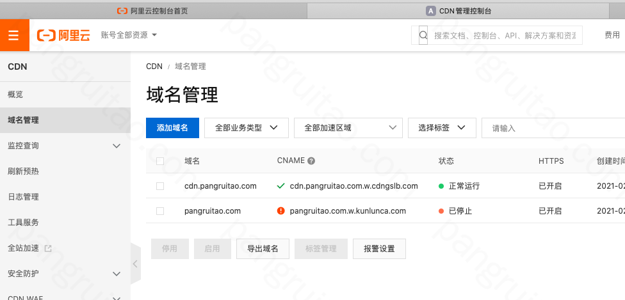Viewport: 625px width, 300px height.
Task: Click the 添加域名 button
Action: [172, 128]
